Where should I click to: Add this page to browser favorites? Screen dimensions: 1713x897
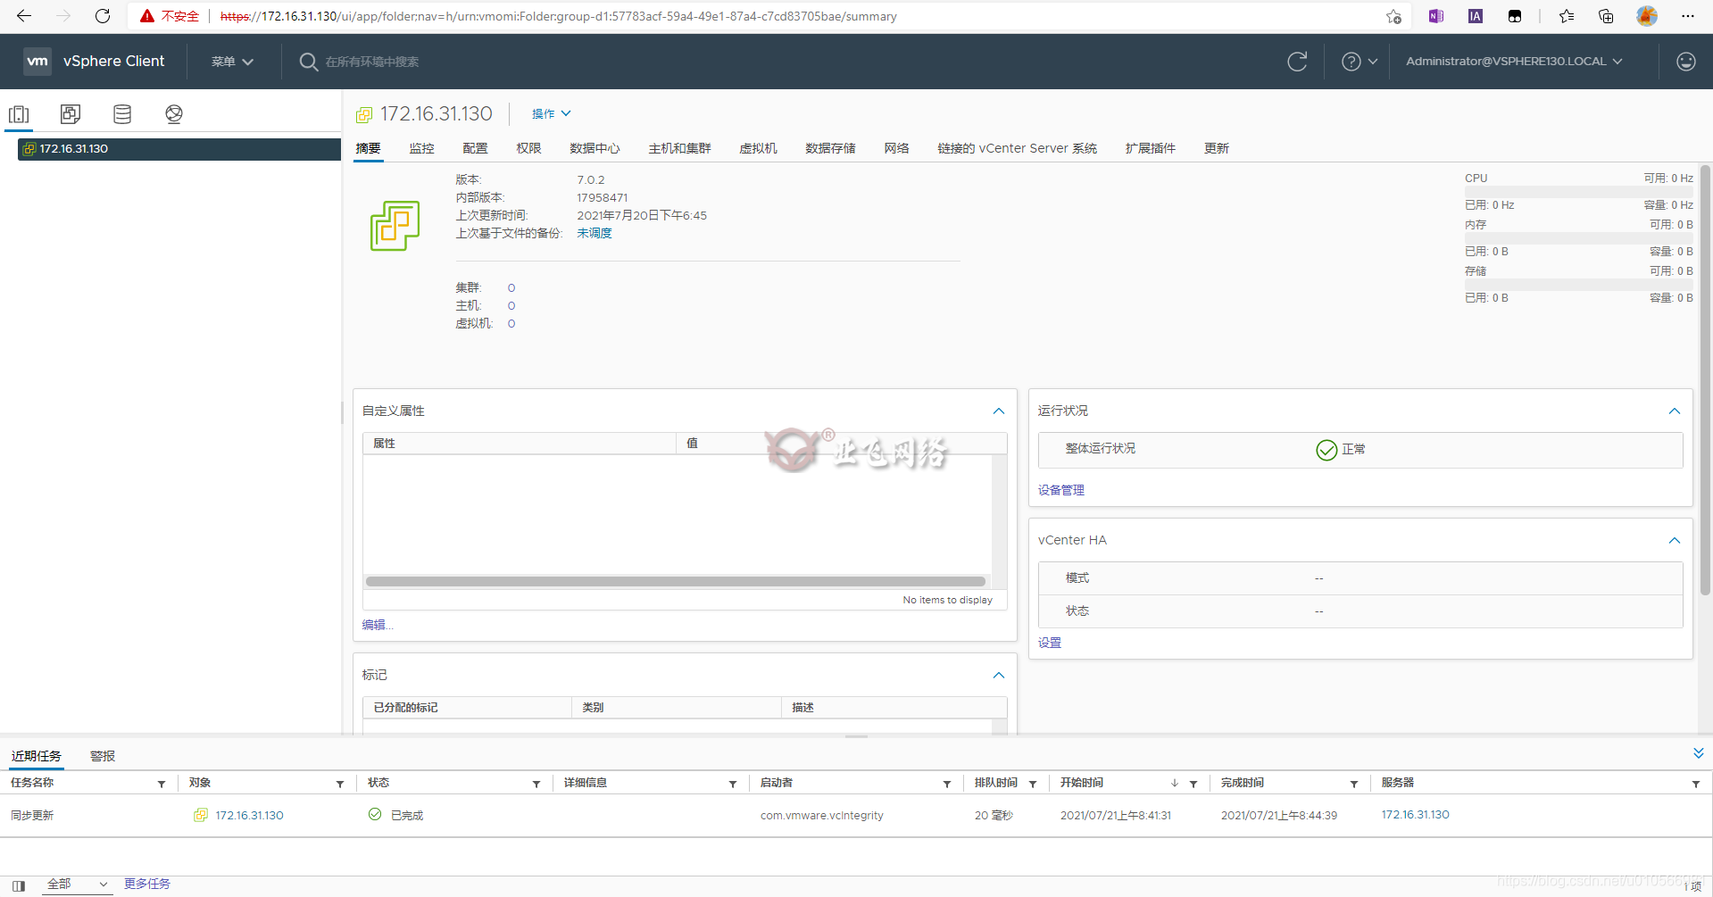click(x=1393, y=16)
